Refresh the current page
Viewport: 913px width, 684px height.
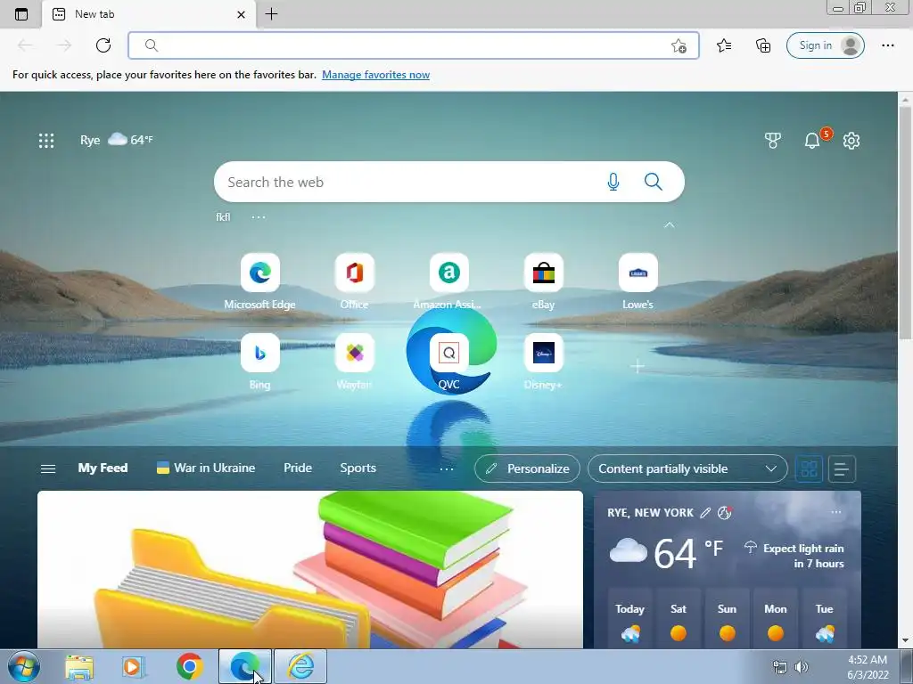(x=103, y=45)
